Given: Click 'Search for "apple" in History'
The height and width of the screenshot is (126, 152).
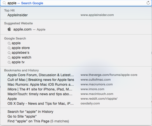Looking at the screenshot, I should tap(76, 112).
